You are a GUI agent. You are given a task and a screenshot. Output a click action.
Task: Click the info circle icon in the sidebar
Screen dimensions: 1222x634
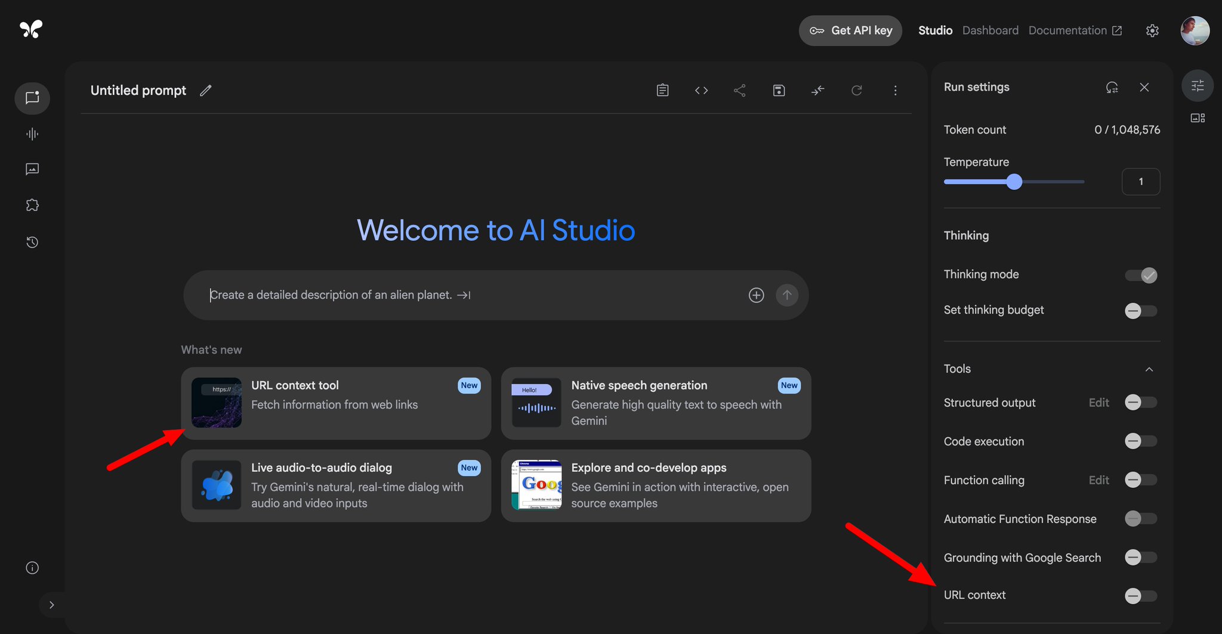tap(32, 568)
